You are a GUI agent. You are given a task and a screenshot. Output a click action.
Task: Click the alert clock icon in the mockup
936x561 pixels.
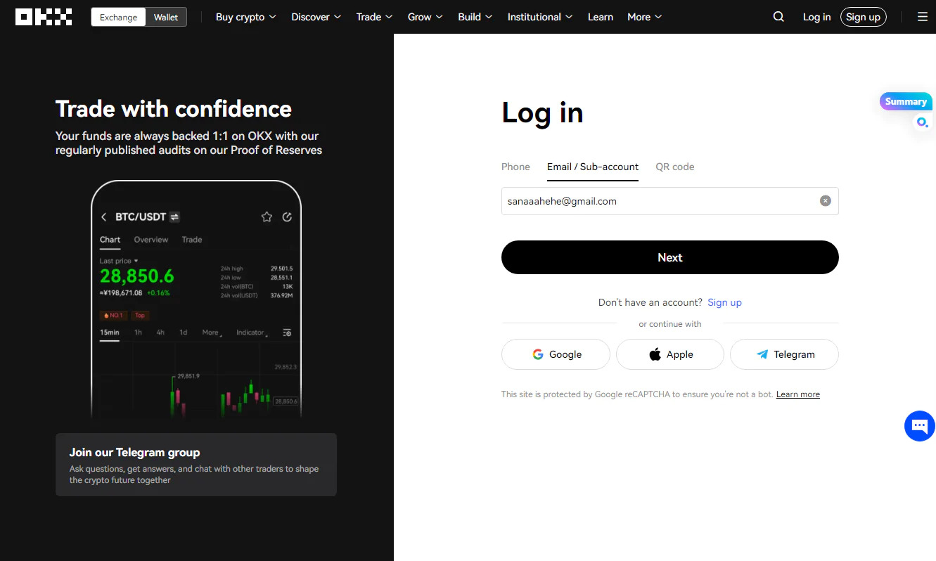(x=287, y=217)
